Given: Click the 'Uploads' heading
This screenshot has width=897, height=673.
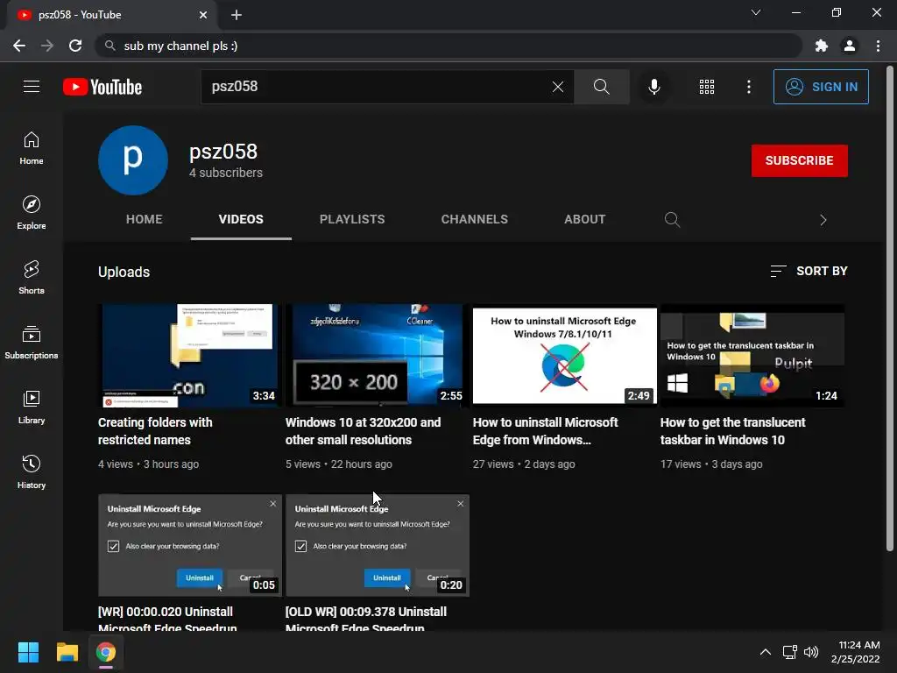Looking at the screenshot, I should [x=124, y=272].
